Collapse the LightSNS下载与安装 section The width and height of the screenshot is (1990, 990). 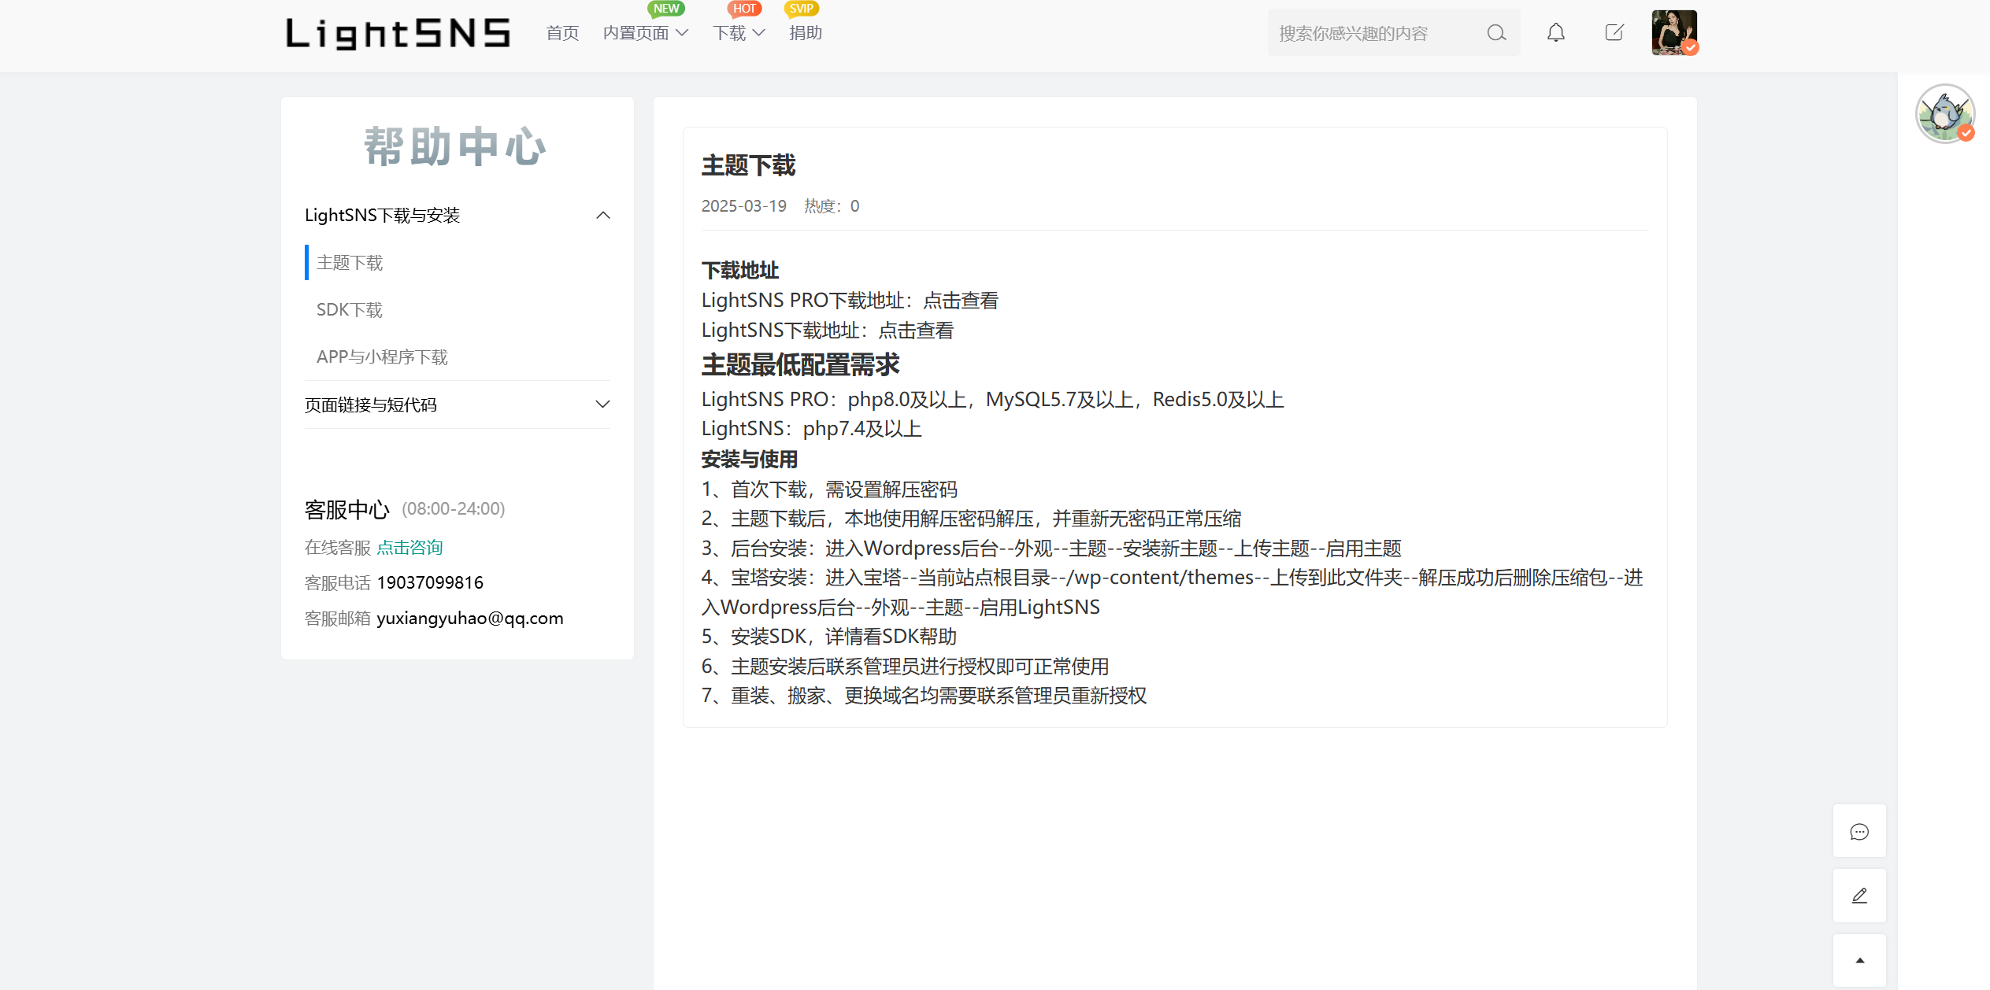458,215
